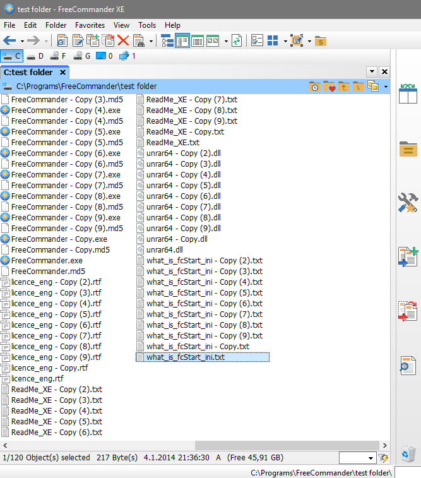Click the file search sidebar icon
Screen dimensions: 421x478
pos(408,366)
